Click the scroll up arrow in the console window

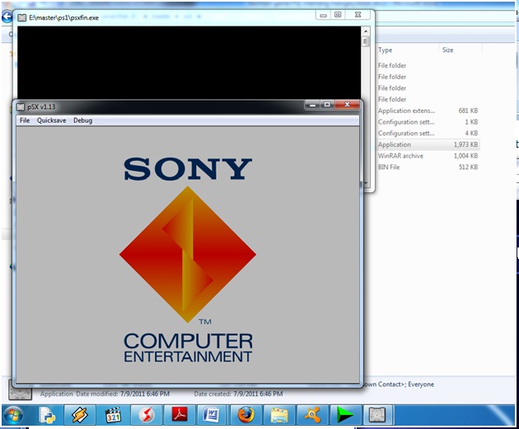click(x=366, y=31)
